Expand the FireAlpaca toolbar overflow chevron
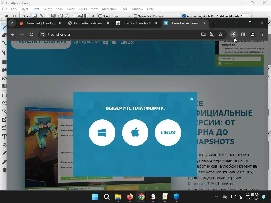This screenshot has width=271, height=203. point(269,16)
